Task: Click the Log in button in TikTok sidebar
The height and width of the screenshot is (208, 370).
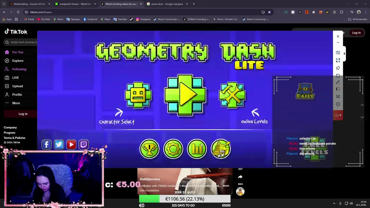Action: 23,114
